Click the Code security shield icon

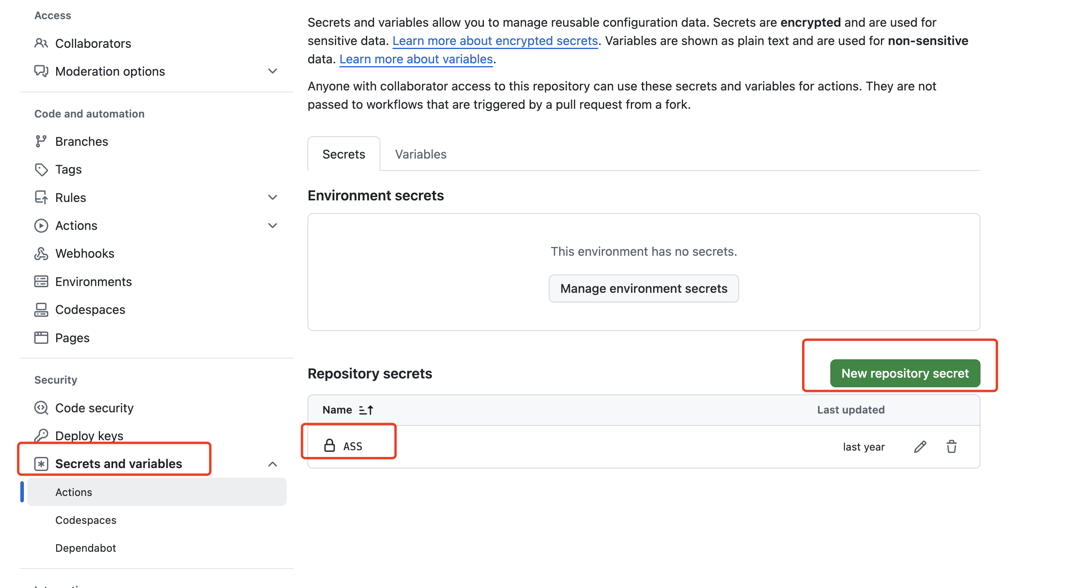tap(41, 408)
